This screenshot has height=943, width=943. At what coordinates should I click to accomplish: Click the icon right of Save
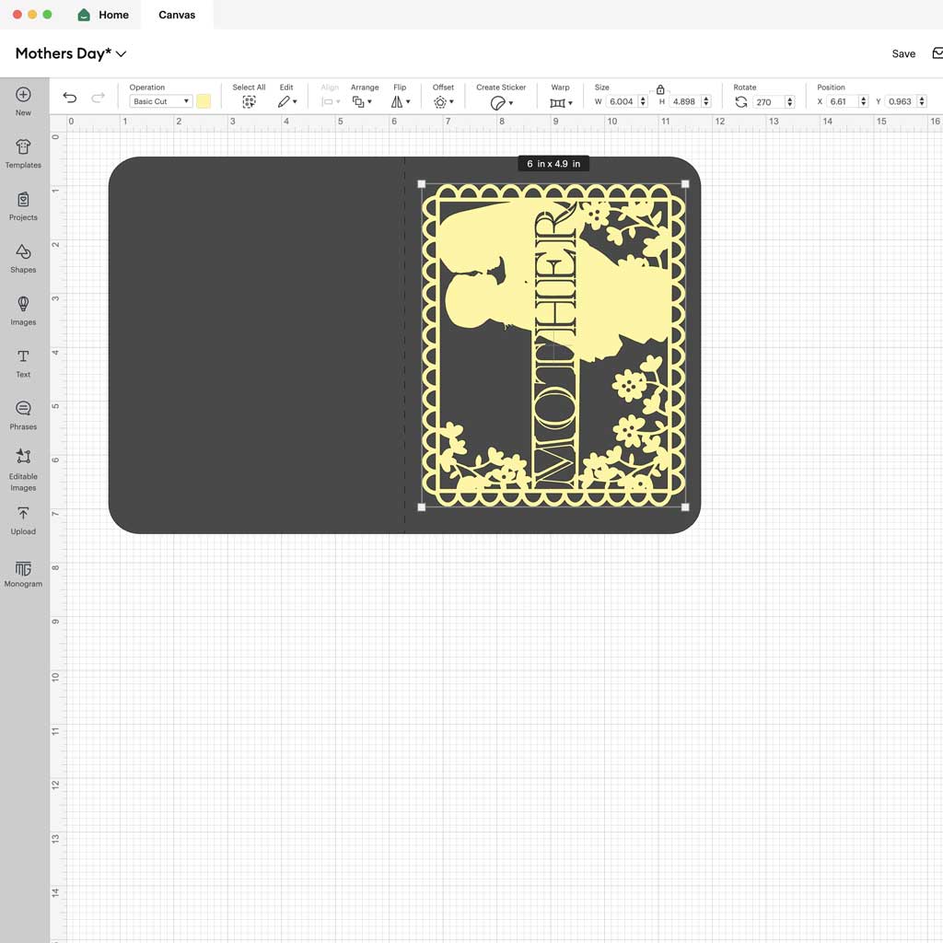[x=937, y=53]
